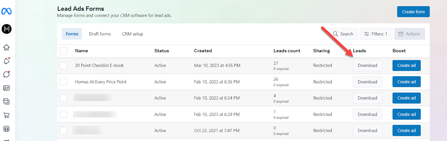Download leads for 20 Point Checklist E-book

click(367, 65)
